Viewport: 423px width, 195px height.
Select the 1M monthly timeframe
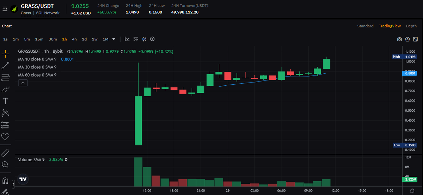tap(105, 39)
